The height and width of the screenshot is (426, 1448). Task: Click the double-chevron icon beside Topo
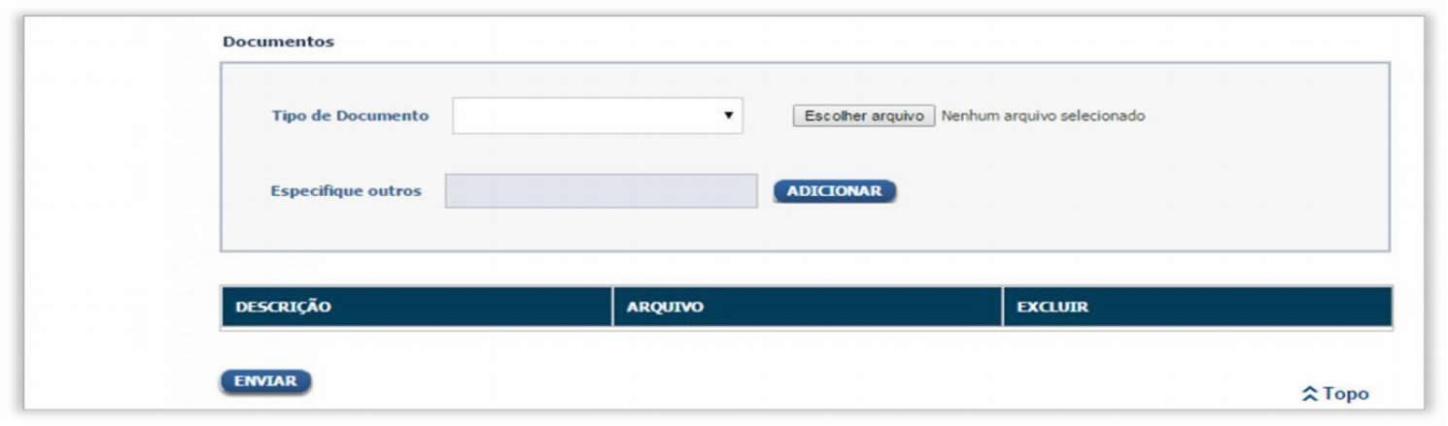point(1309,394)
